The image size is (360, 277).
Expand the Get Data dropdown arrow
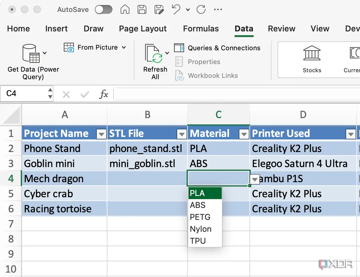coord(45,53)
